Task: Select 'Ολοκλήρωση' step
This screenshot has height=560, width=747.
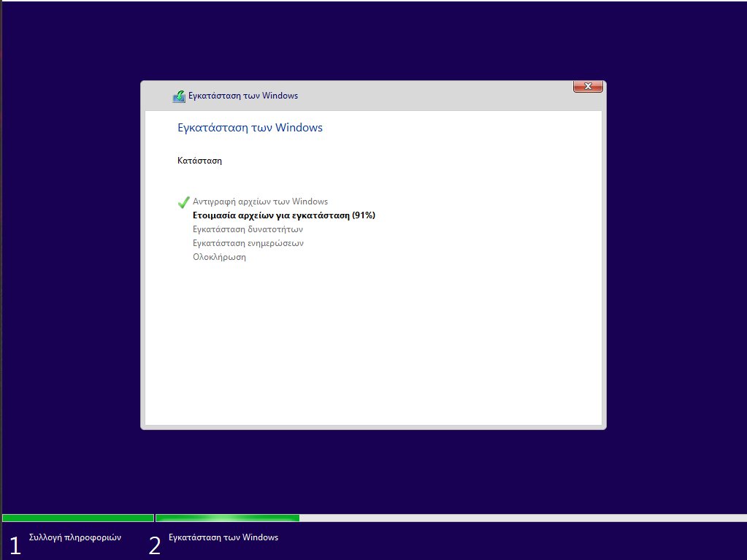Action: (x=219, y=257)
